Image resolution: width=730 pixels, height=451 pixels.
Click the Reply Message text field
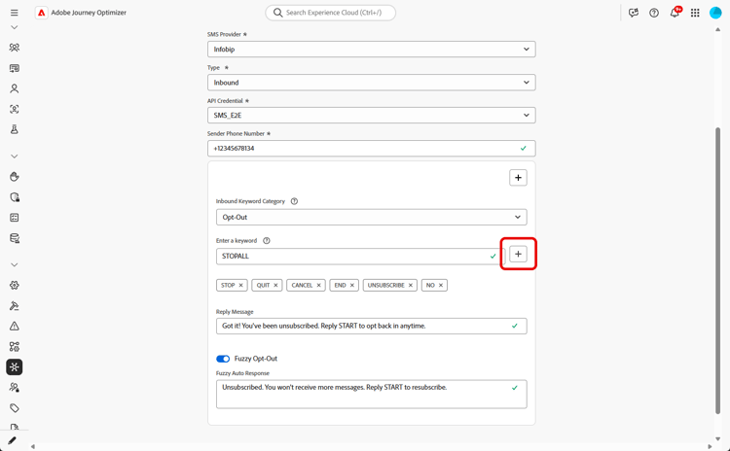click(365, 326)
